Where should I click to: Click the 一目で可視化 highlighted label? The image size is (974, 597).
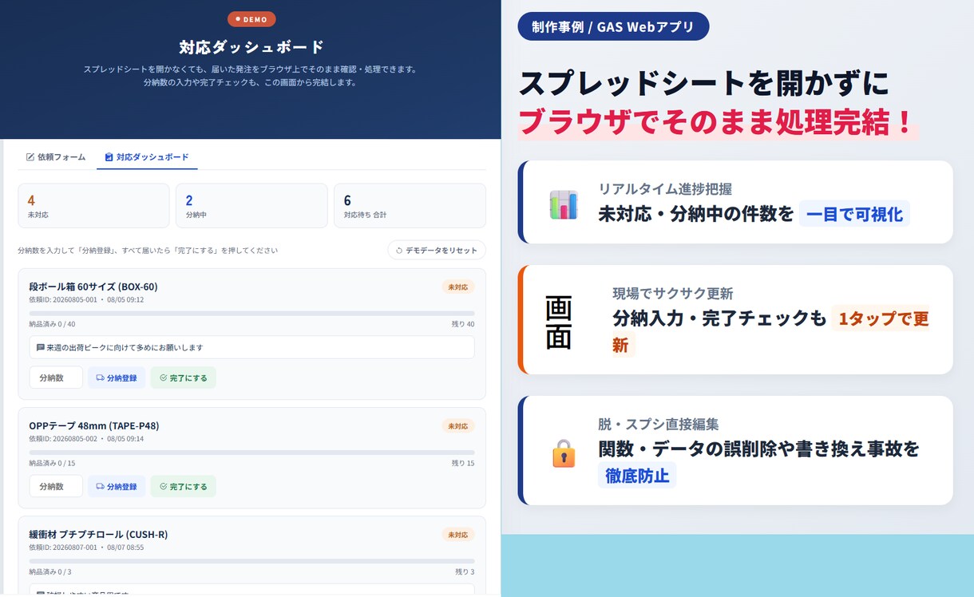point(854,214)
